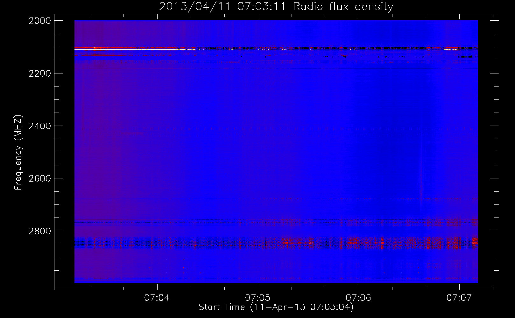Click the 2200 frequency tick label
Screen dimensions: 515x318
[x=40, y=73]
